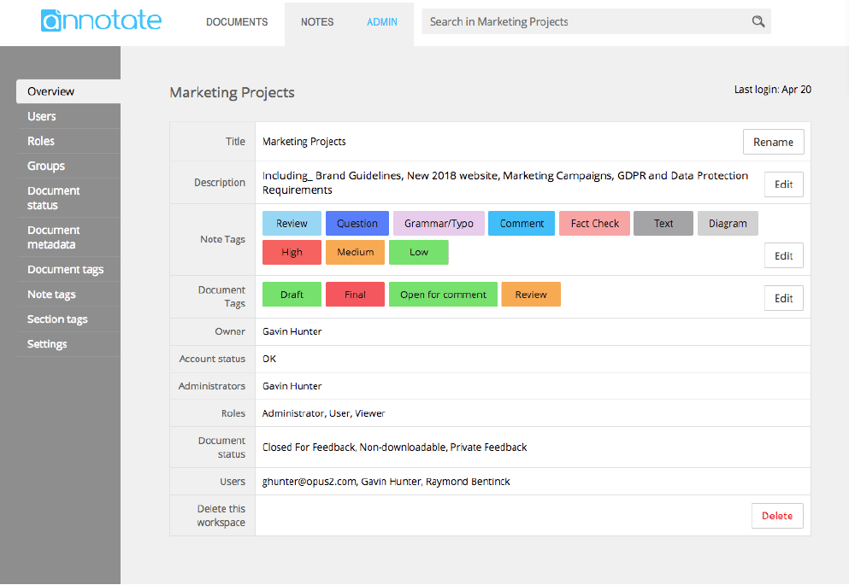Edit the workspace description

coord(783,184)
